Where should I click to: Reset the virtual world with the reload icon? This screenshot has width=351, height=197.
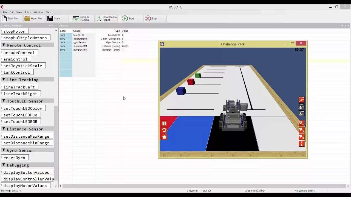click(x=164, y=130)
